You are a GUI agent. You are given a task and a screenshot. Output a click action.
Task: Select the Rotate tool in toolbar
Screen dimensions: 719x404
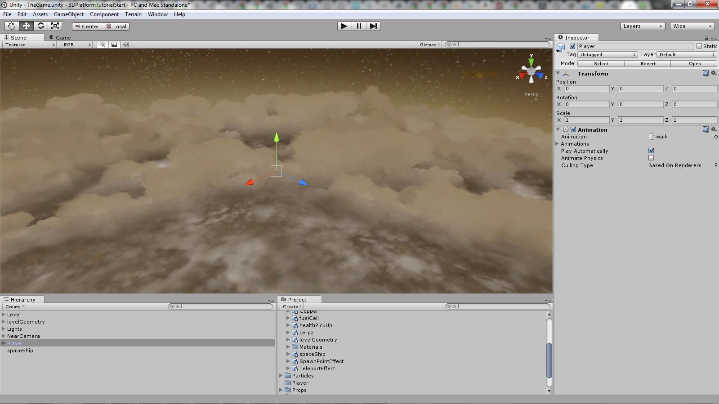click(x=40, y=26)
